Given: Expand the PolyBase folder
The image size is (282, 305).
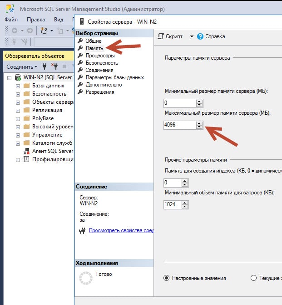Looking at the screenshot, I should click(18, 119).
